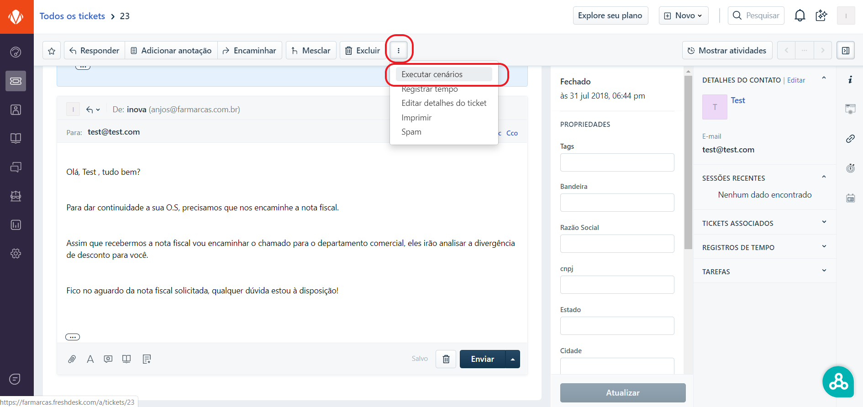Open Contacts from the left sidebar
863x407 pixels.
[x=16, y=110]
